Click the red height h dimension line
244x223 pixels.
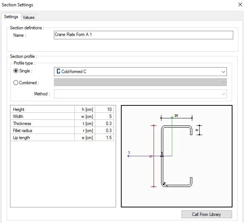pos(154,156)
